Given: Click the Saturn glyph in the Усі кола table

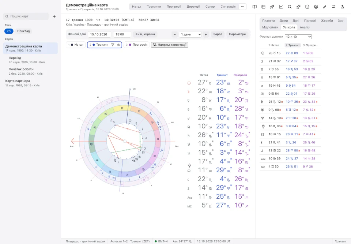Looking at the screenshot, I should [263, 102].
